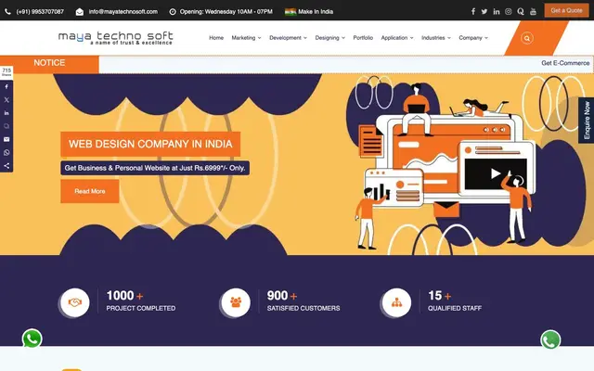Image resolution: width=594 pixels, height=371 pixels.
Task: Open the Quora profile from header icons
Action: (521, 11)
